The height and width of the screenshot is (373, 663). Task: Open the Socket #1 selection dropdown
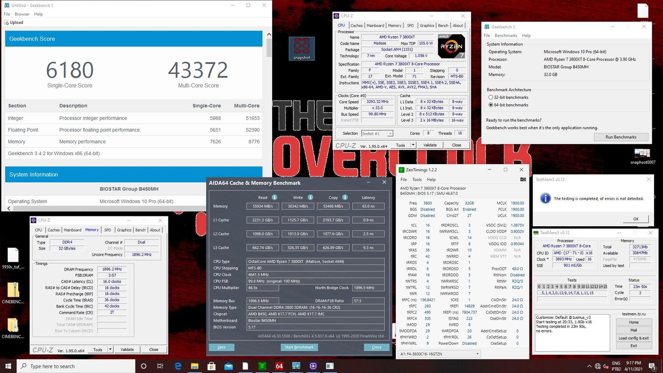click(390, 133)
